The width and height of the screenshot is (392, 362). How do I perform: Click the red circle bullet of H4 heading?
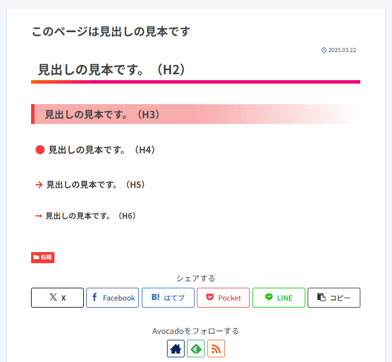(40, 150)
